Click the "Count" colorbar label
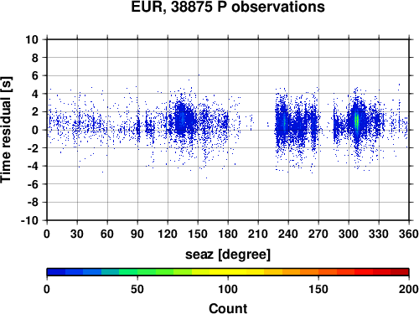 tap(228, 308)
